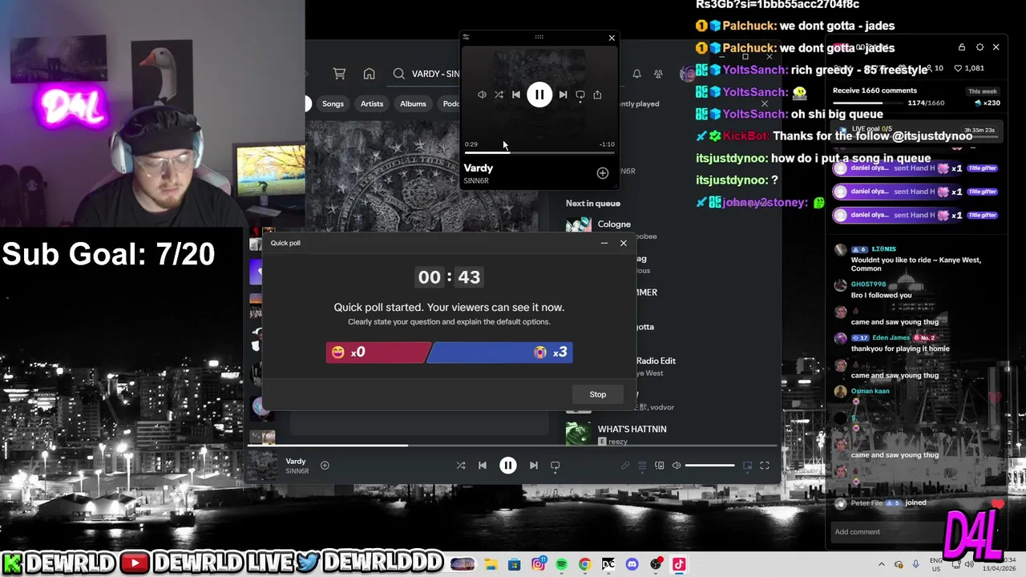Pause playback in the Spotify mini player
Screen dimensions: 1026x577
[539, 95]
